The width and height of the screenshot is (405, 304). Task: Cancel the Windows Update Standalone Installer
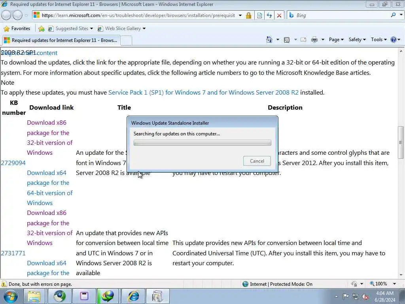tap(257, 161)
